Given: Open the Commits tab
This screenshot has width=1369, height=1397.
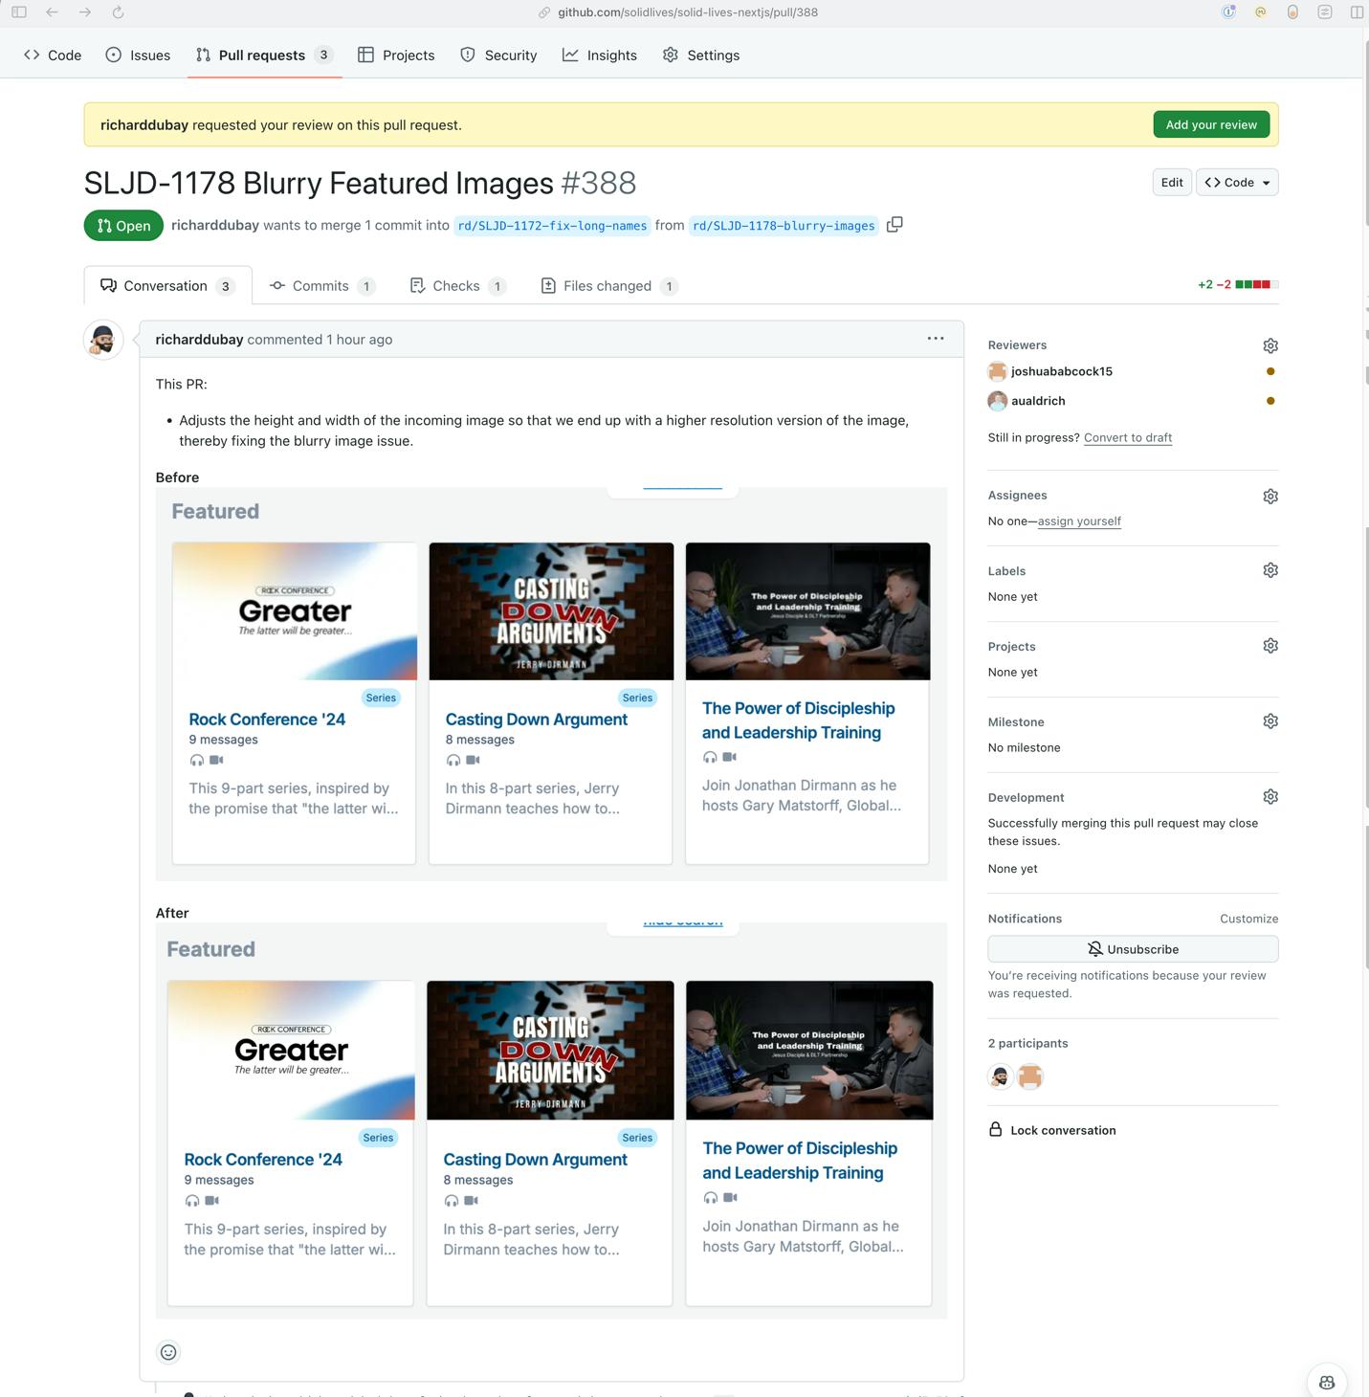Looking at the screenshot, I should click(x=321, y=286).
